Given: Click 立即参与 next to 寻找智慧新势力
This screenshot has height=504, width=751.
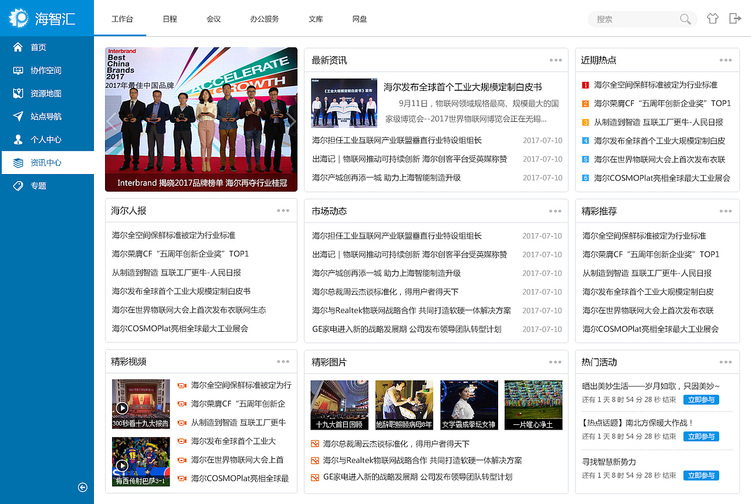Looking at the screenshot, I should [x=701, y=475].
